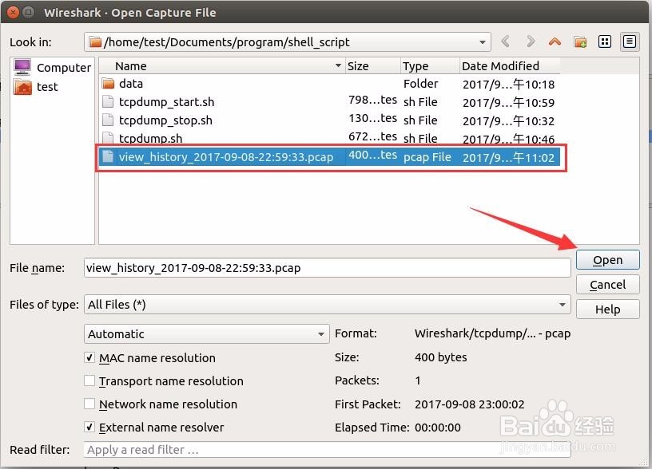
Task: Focus the Read filter input field
Action: [328, 450]
